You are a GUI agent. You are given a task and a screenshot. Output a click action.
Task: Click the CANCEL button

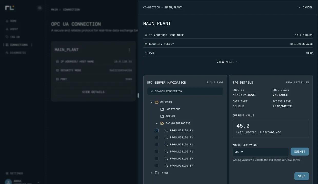point(305,7)
